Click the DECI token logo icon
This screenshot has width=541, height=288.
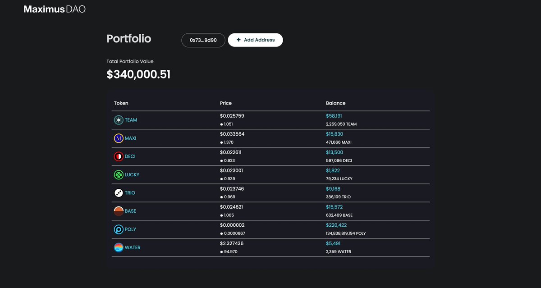point(118,156)
